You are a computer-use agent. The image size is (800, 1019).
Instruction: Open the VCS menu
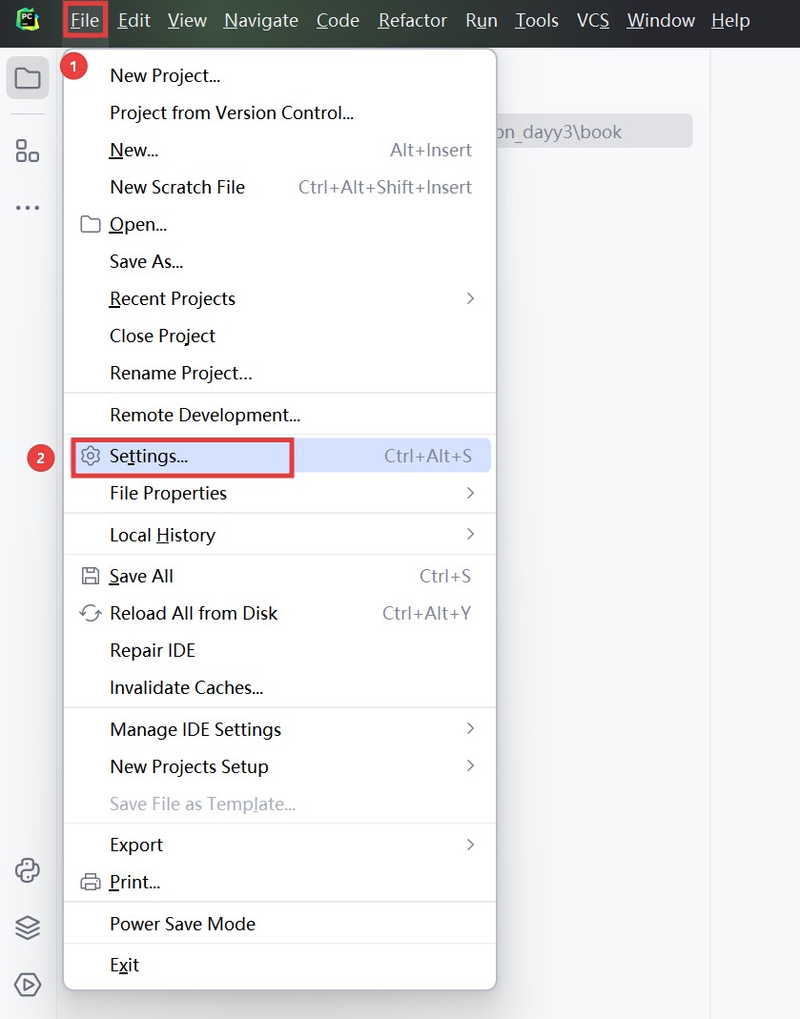coord(592,20)
